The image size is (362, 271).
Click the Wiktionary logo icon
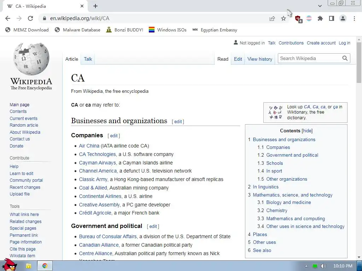(275, 112)
